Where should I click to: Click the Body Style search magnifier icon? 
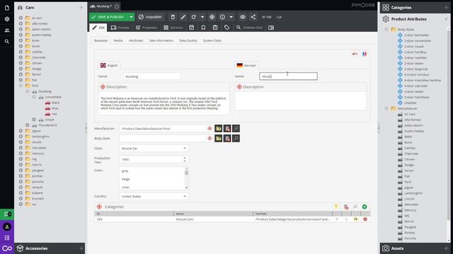(236, 138)
